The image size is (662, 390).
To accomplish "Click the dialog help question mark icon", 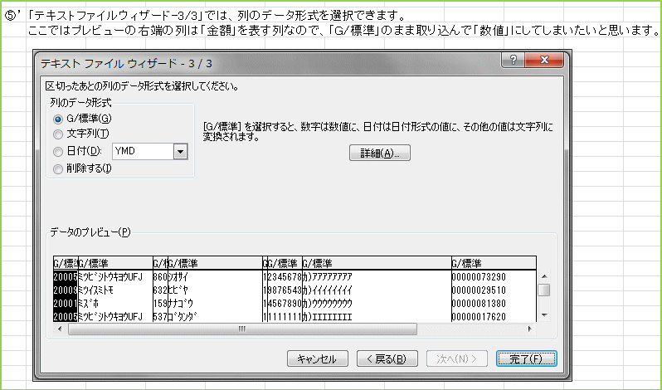I will coord(513,60).
